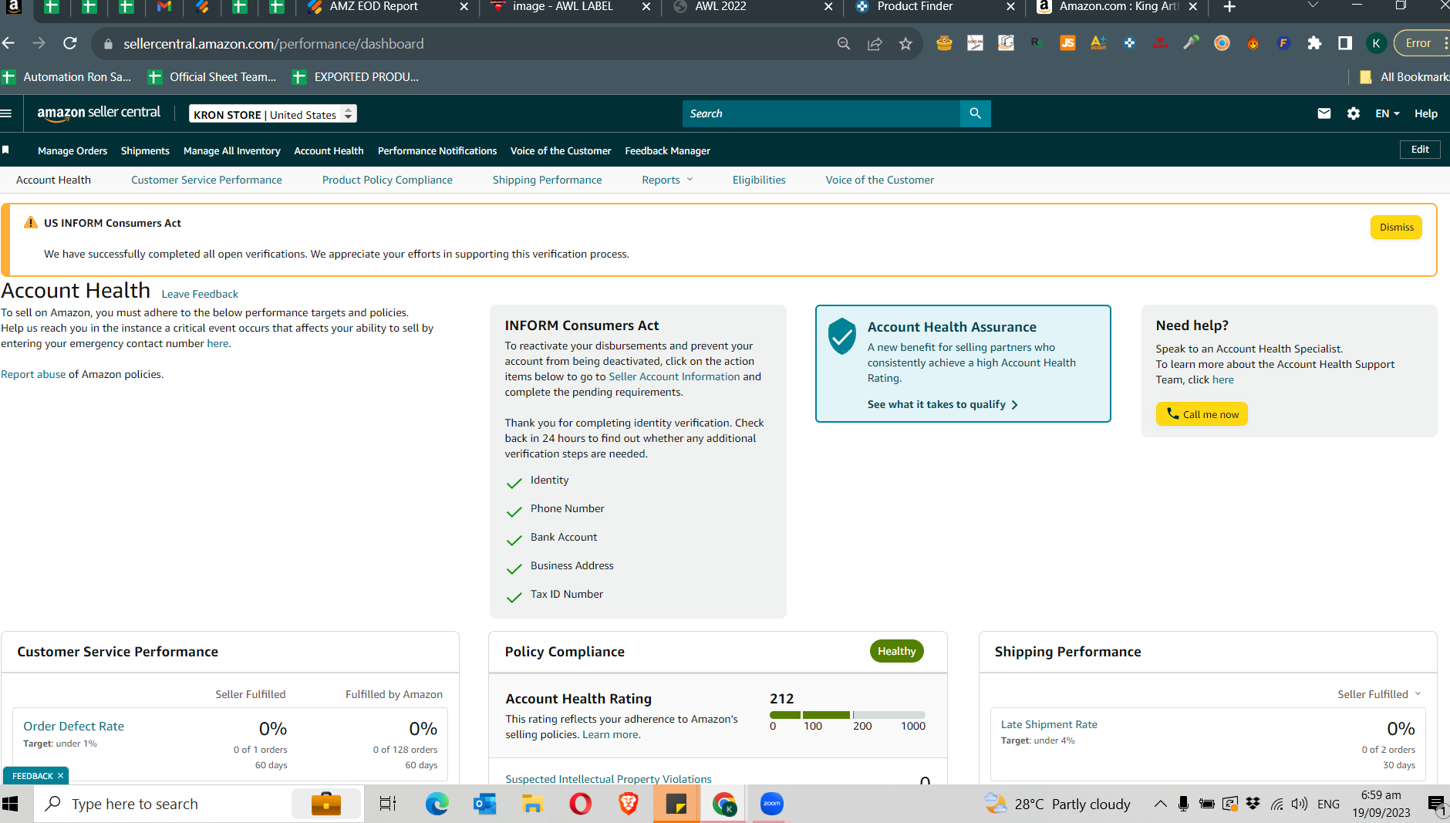Open the Opera browser from the taskbar
The width and height of the screenshot is (1450, 823).
tap(580, 804)
